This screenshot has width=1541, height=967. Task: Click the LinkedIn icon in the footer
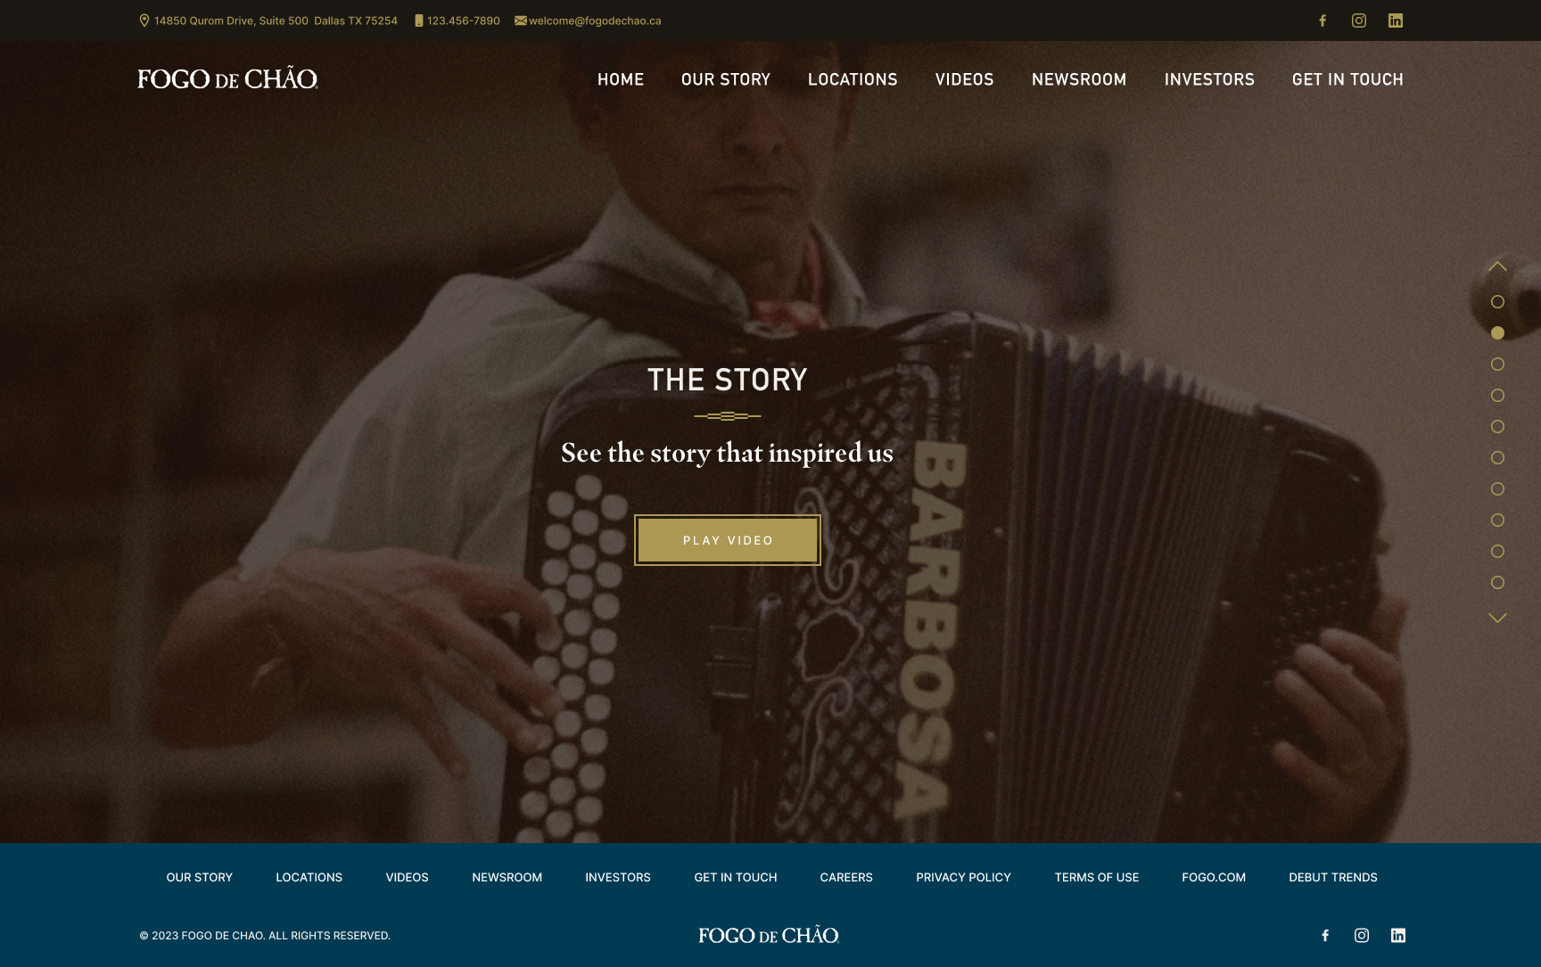pyautogui.click(x=1398, y=935)
